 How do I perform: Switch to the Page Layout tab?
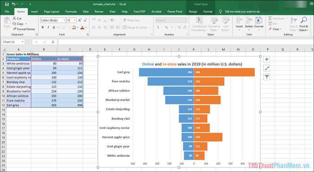(x=52, y=12)
